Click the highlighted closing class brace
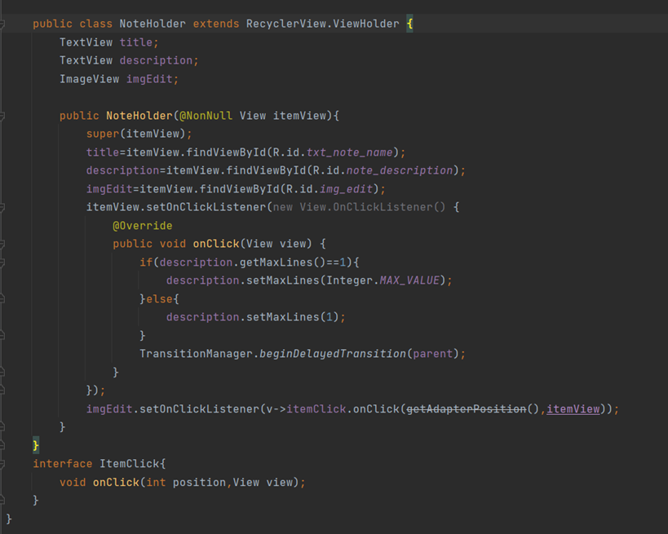This screenshot has height=534, width=668. 36,446
